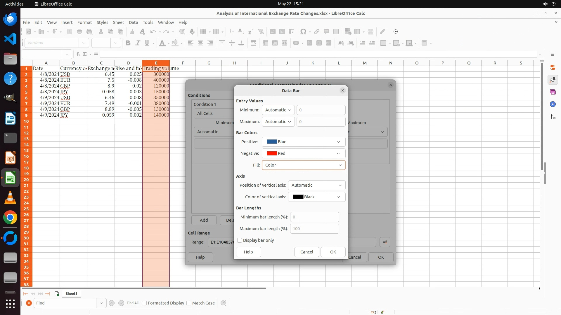Expand the Fill type dropdown
This screenshot has height=315, width=561.
303,165
